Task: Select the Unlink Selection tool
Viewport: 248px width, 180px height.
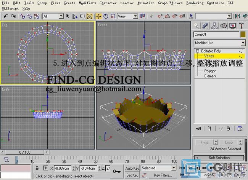Action: coord(30,16)
